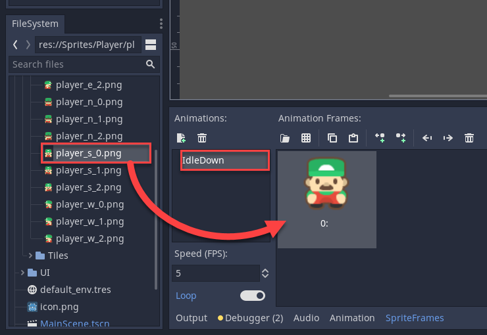Viewport: 487px width, 335px height.
Task: Click the search magnifier icon
Action: tap(150, 64)
